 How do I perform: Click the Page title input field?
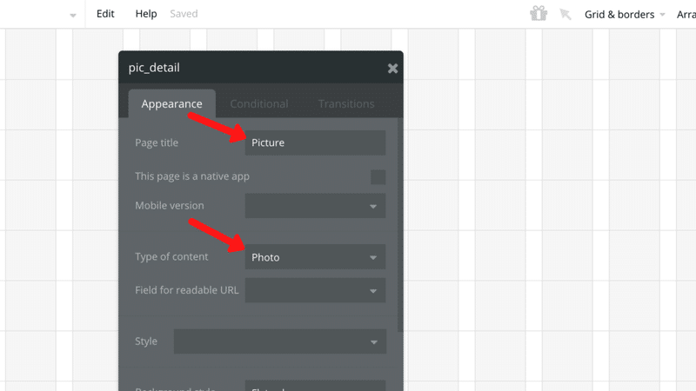315,142
